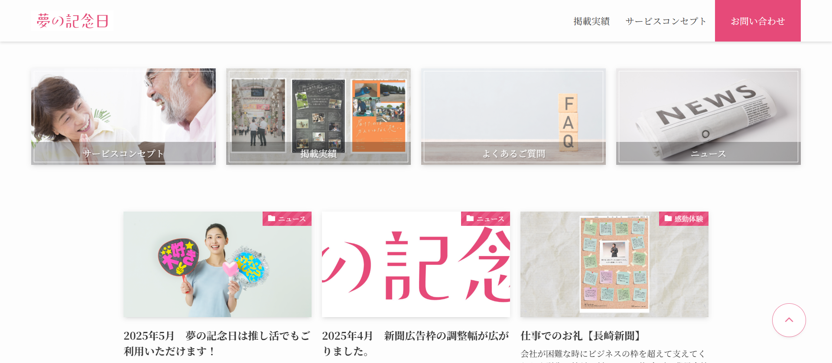Click folder icon on April news tag
832x363 pixels.
[x=470, y=218]
